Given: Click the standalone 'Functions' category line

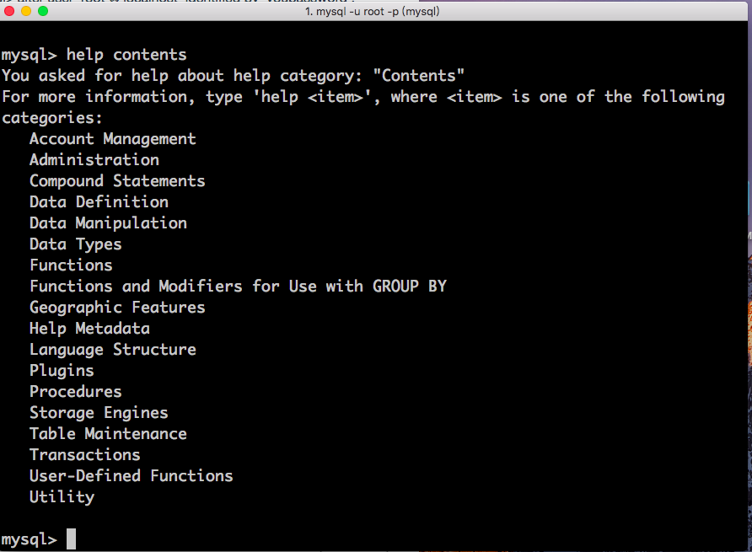Looking at the screenshot, I should tap(71, 265).
